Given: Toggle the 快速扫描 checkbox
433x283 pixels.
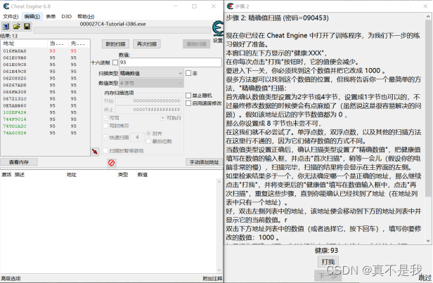Looking at the screenshot, I should pyautogui.click(x=105, y=137).
